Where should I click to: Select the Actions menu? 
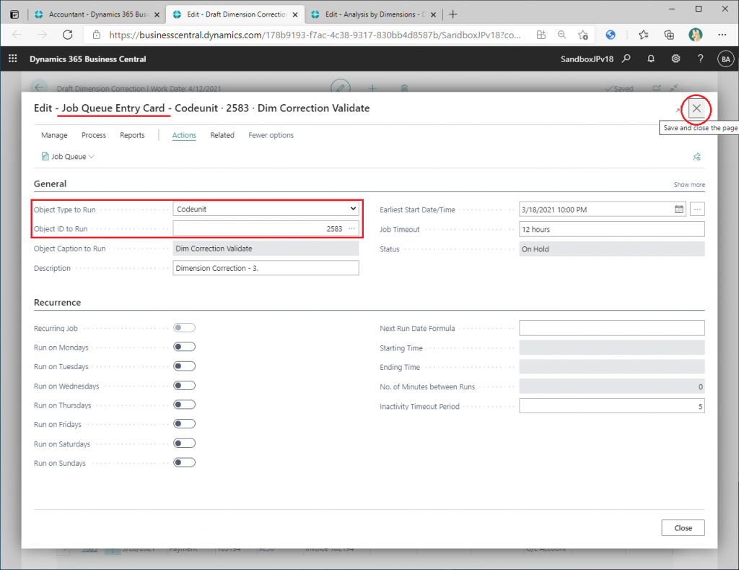coord(184,135)
